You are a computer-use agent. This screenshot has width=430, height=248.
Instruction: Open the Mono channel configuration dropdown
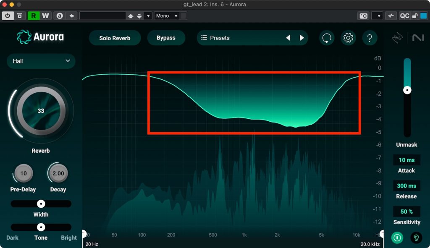pyautogui.click(x=167, y=16)
